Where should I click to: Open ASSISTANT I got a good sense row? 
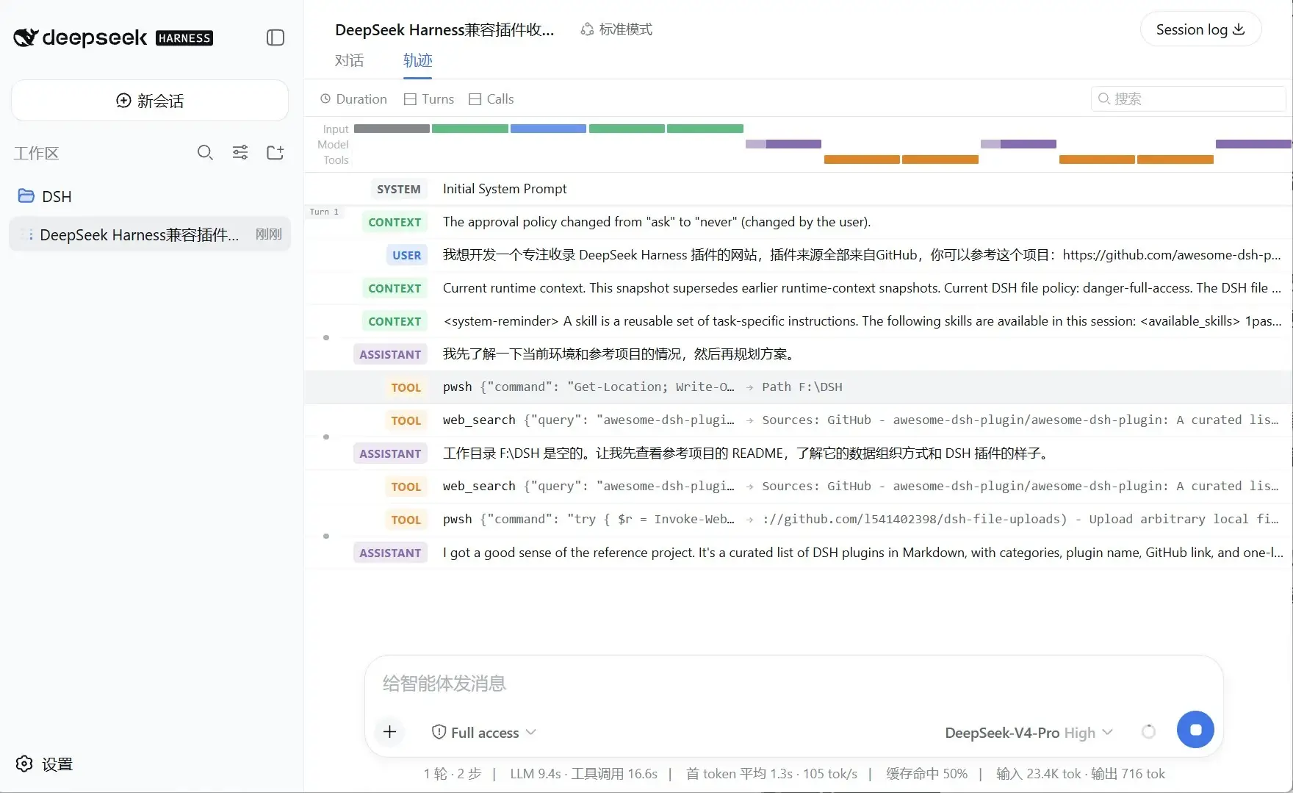tap(798, 553)
